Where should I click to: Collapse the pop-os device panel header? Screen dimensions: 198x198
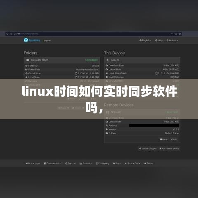(x=142, y=60)
